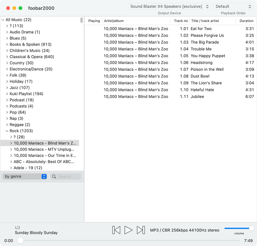Click the 0:00 elapsed time display
Screen dimensions: 257x246
point(9,241)
